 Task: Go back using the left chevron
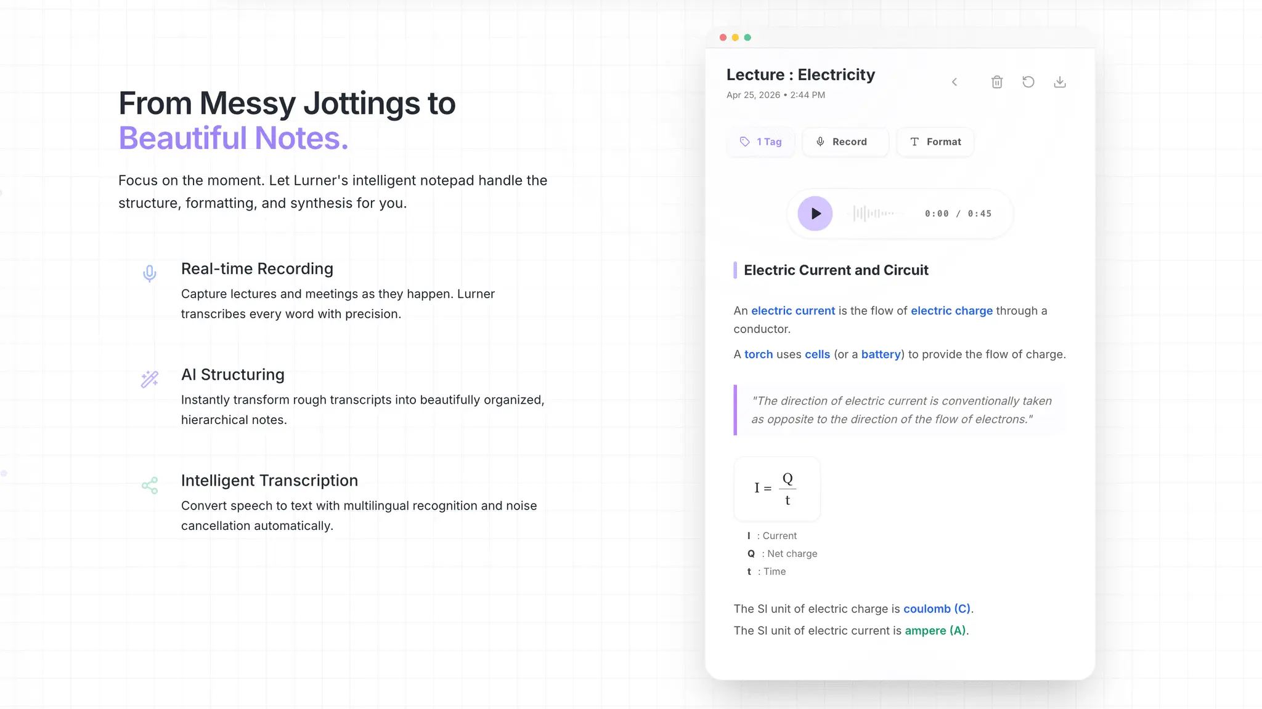pyautogui.click(x=955, y=82)
